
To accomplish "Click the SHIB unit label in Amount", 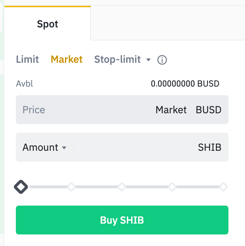I will 209,148.
